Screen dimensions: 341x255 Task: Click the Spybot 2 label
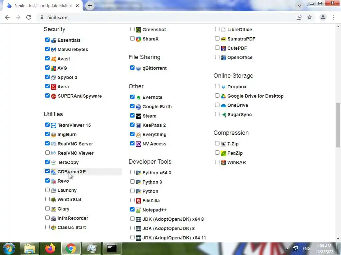67,77
